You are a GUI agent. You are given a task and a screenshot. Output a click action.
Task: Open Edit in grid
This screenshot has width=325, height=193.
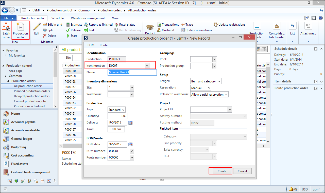coord(53,24)
